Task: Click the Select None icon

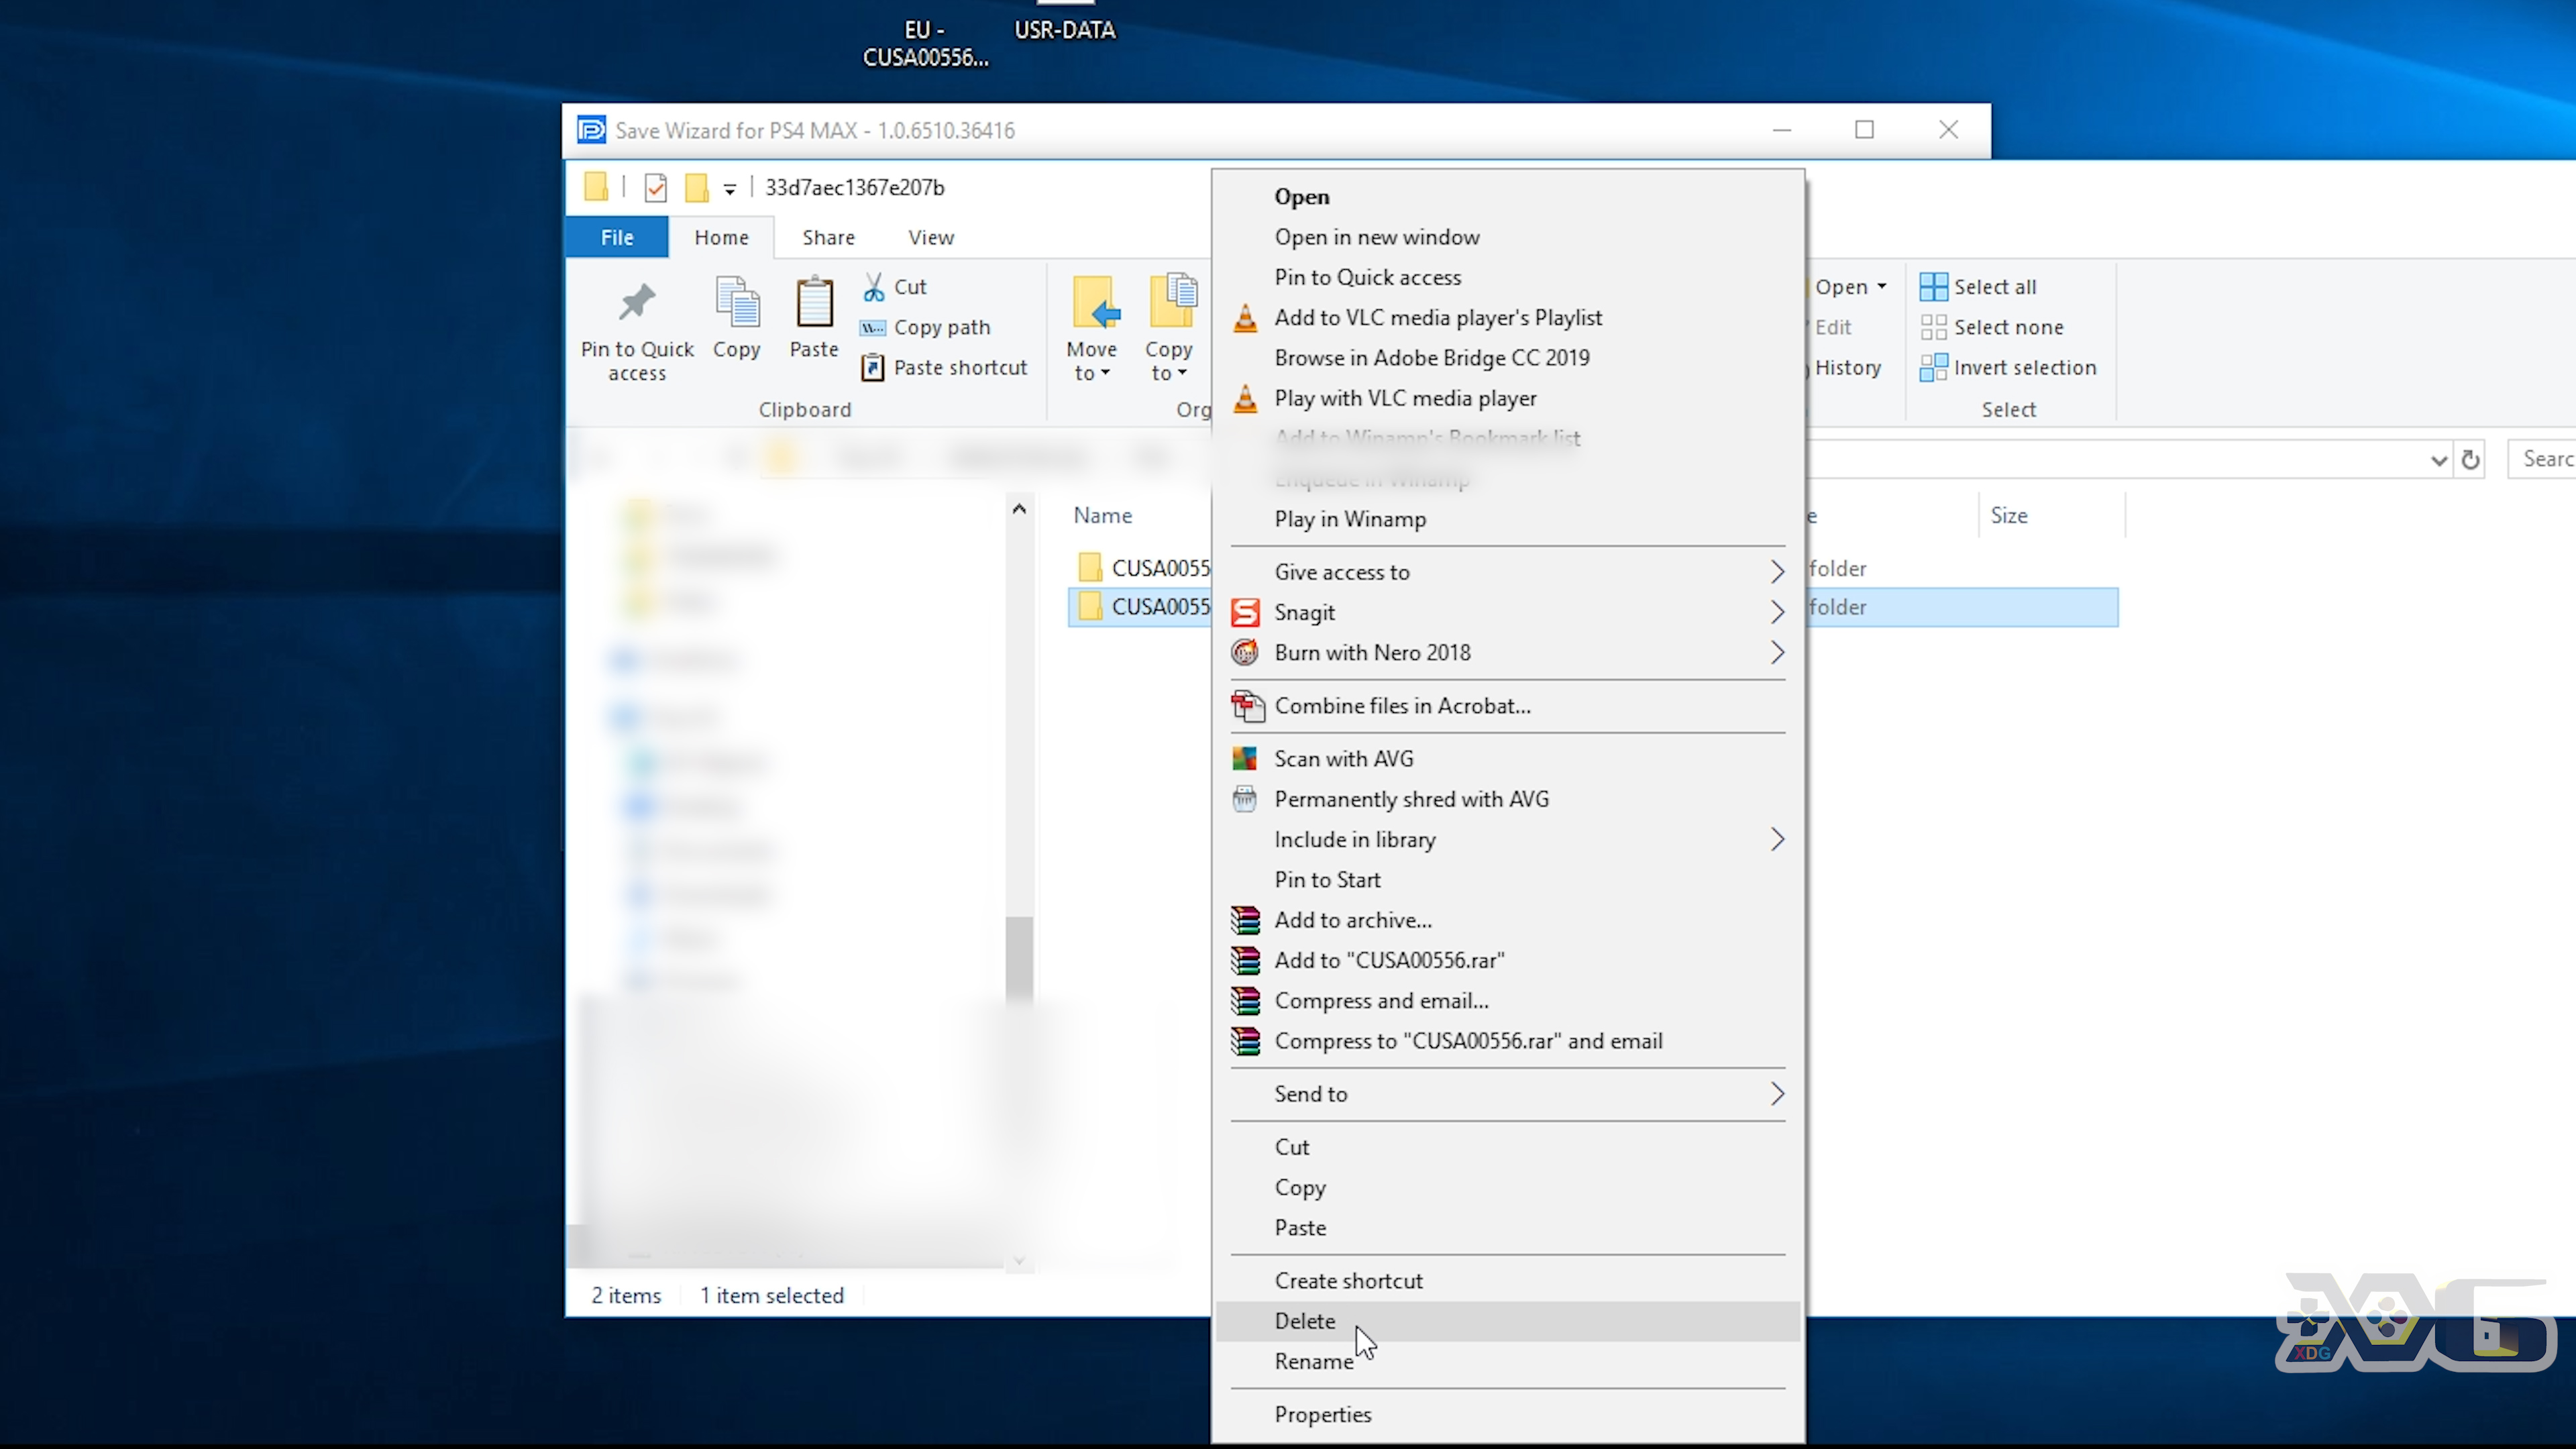Action: pyautogui.click(x=1934, y=325)
